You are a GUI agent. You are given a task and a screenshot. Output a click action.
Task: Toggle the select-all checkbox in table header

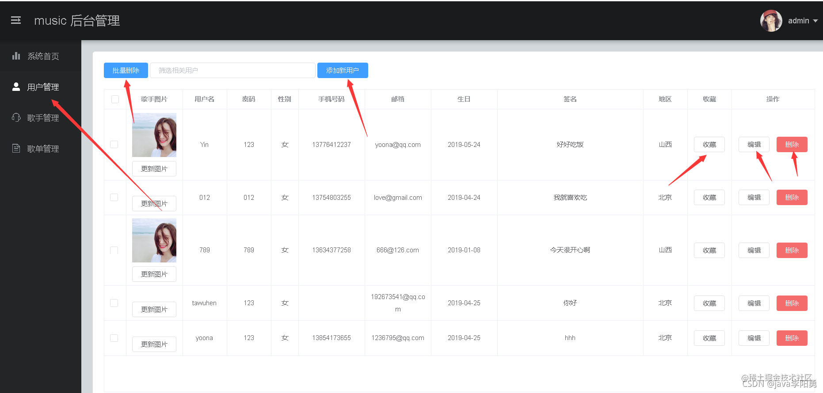pyautogui.click(x=115, y=99)
